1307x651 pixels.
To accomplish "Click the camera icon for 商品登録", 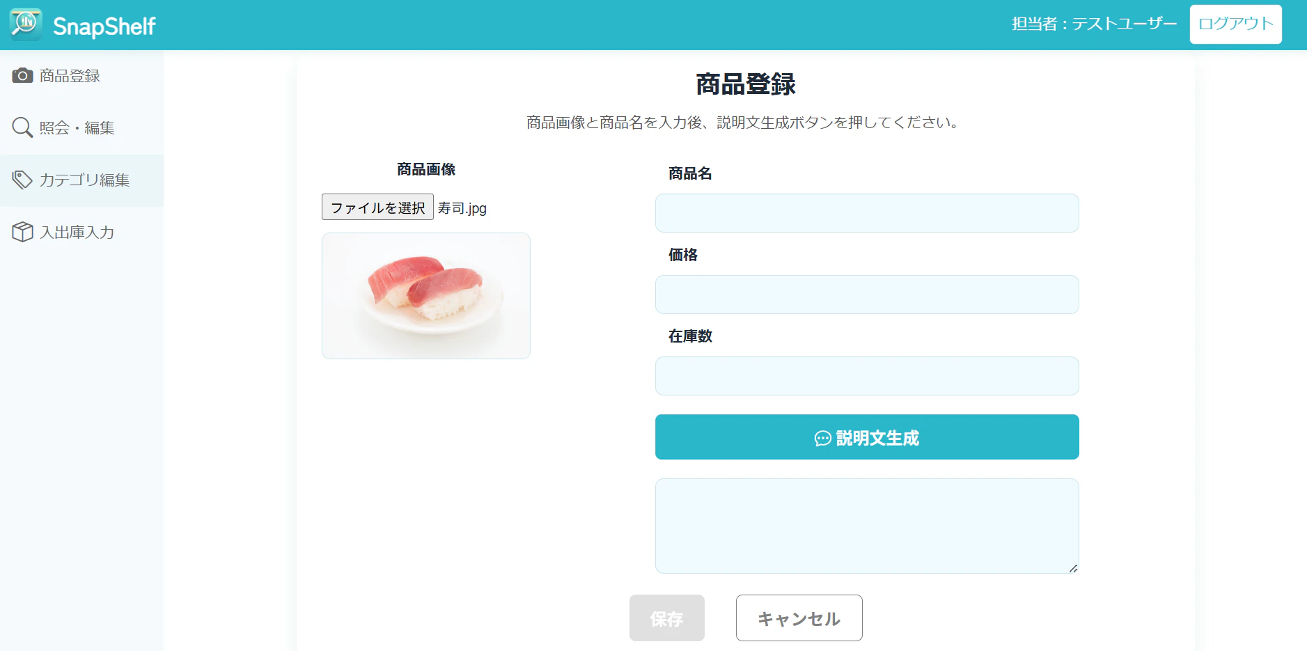I will tap(22, 75).
